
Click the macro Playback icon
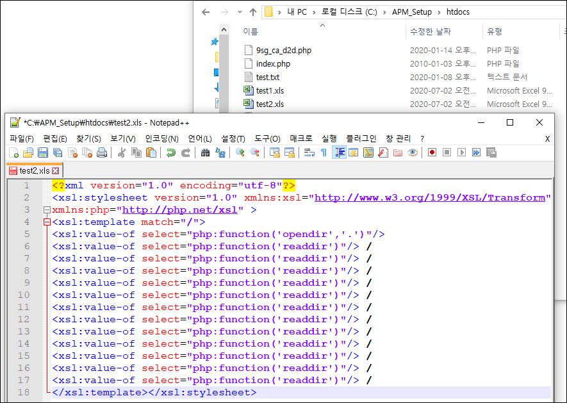tap(462, 152)
